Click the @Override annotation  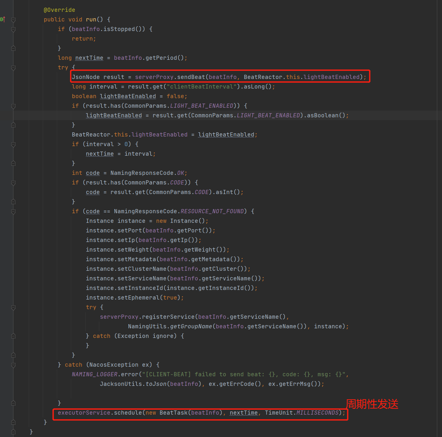point(59,10)
